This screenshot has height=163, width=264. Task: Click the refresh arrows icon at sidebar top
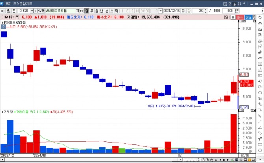[260, 17]
